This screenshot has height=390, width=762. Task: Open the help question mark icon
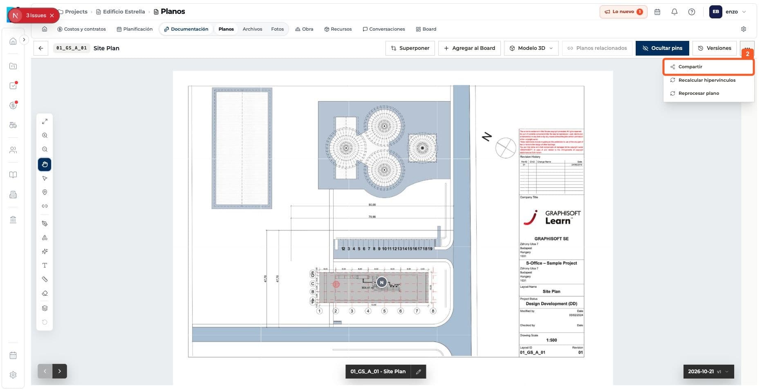(692, 12)
